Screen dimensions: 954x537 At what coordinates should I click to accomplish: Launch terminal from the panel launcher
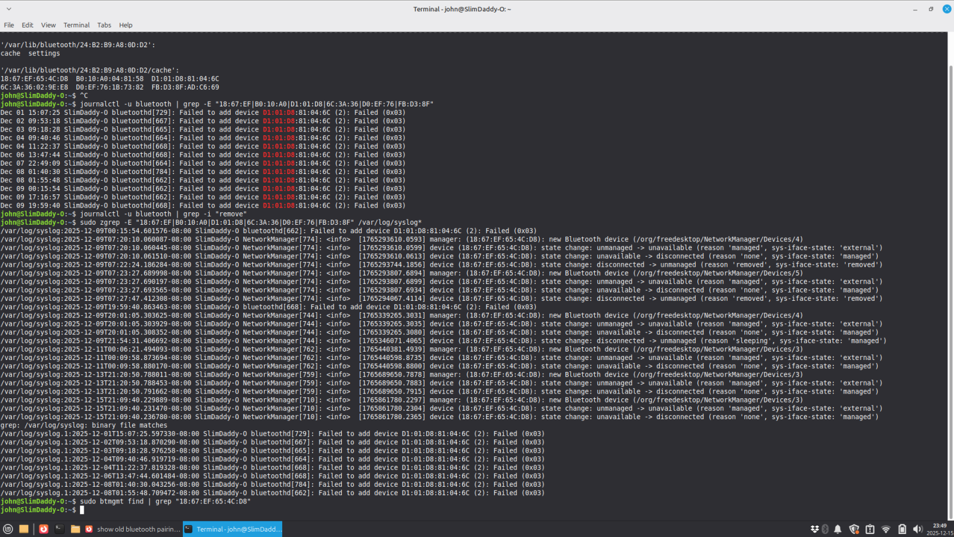59,529
